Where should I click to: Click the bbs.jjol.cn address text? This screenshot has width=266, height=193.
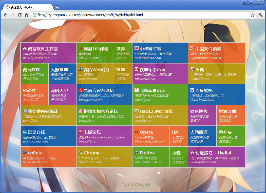[86, 121]
